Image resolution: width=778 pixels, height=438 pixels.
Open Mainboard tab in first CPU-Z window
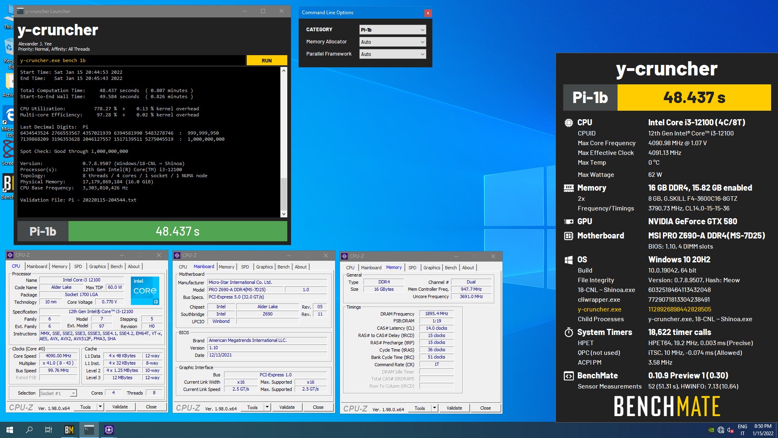coord(37,266)
